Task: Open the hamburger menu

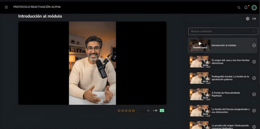Action: (6, 7)
